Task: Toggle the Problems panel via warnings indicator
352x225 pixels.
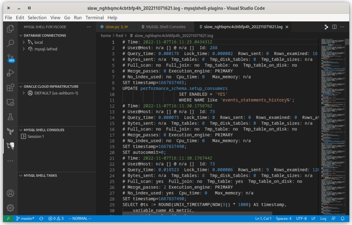Action: [55, 218]
